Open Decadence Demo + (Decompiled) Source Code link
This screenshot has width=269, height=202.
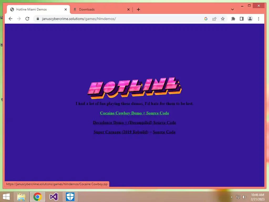pos(134,123)
